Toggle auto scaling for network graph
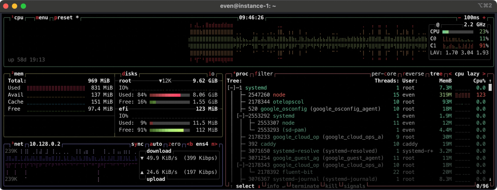Image resolution: width=497 pixels, height=190 pixels. pyautogui.click(x=156, y=144)
